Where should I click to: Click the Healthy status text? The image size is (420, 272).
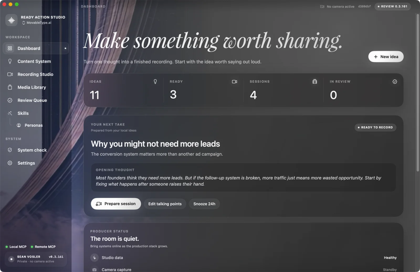coord(390,258)
